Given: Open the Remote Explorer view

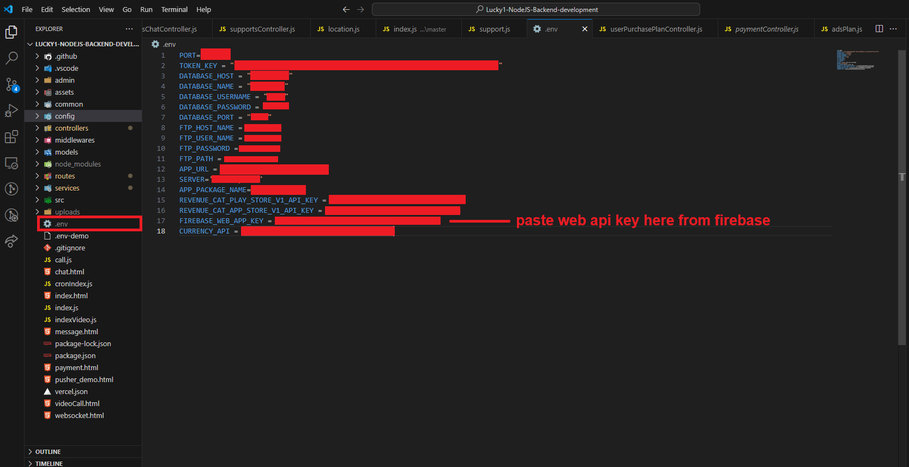Looking at the screenshot, I should (x=11, y=163).
